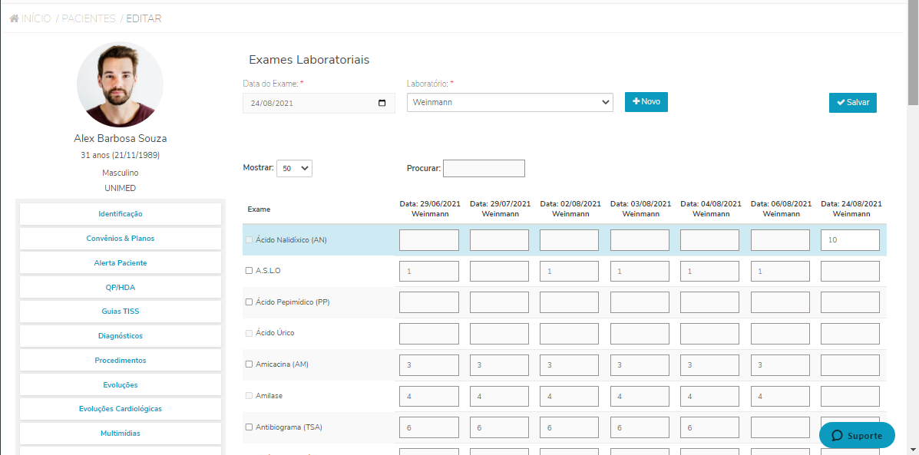The width and height of the screenshot is (919, 455).
Task: Open Identificação section in sidebar
Action: pyautogui.click(x=120, y=214)
